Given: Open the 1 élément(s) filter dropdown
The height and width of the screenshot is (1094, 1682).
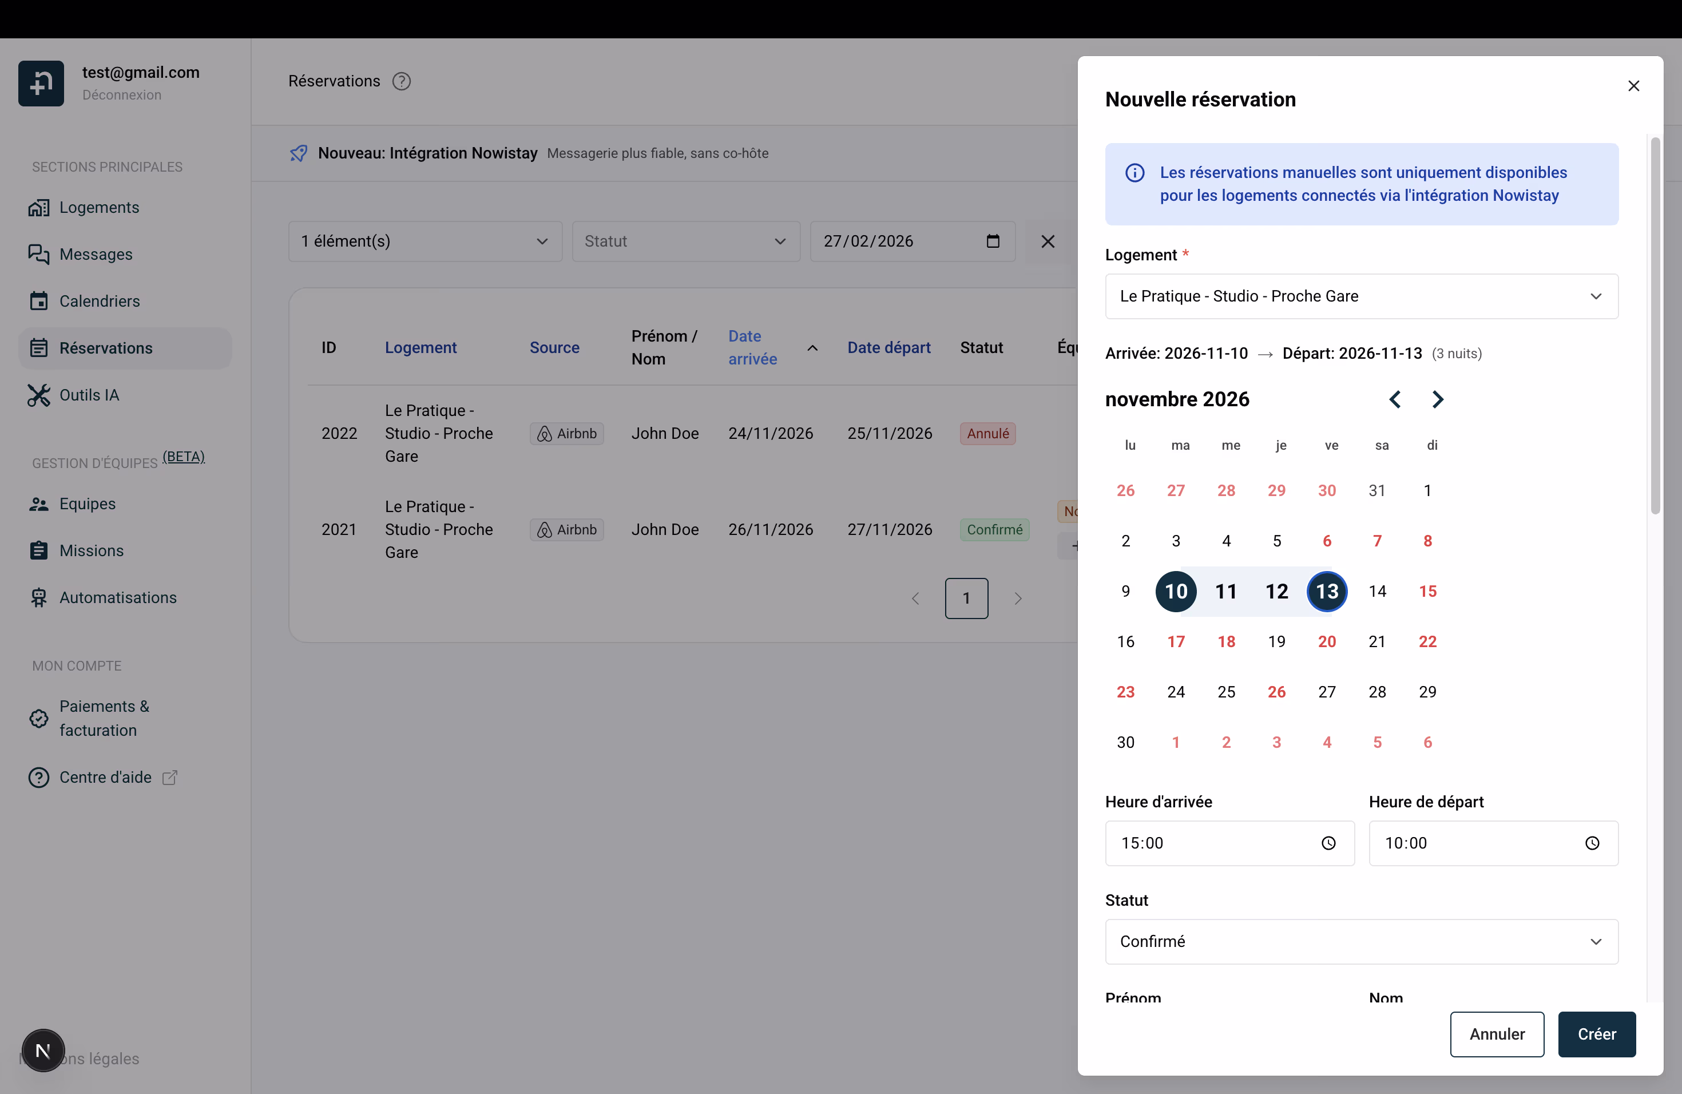Looking at the screenshot, I should tap(425, 241).
